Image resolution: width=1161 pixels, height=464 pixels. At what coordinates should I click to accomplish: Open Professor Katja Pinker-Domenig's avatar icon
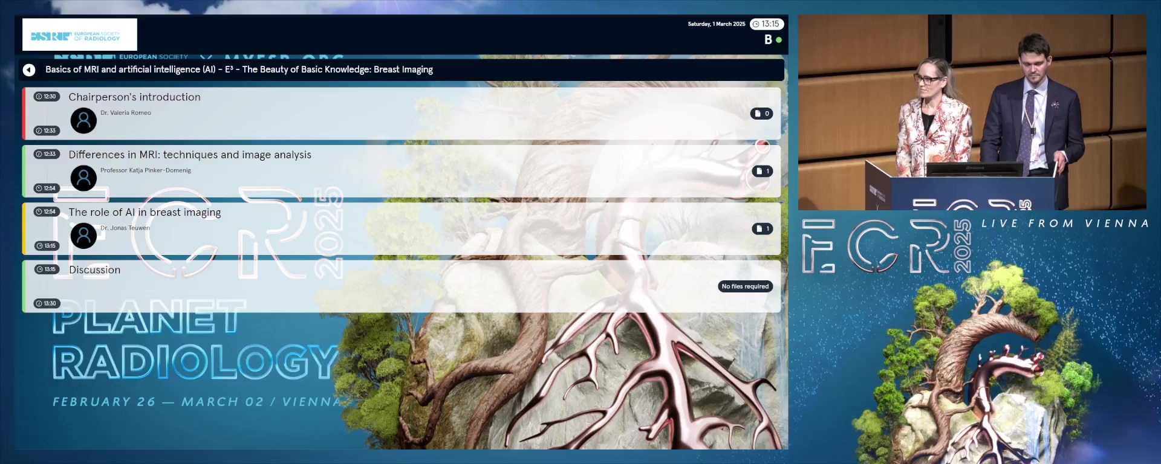click(83, 178)
